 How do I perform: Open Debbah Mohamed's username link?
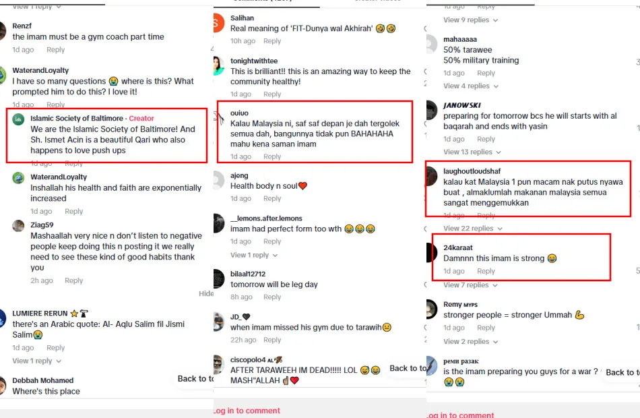43,380
